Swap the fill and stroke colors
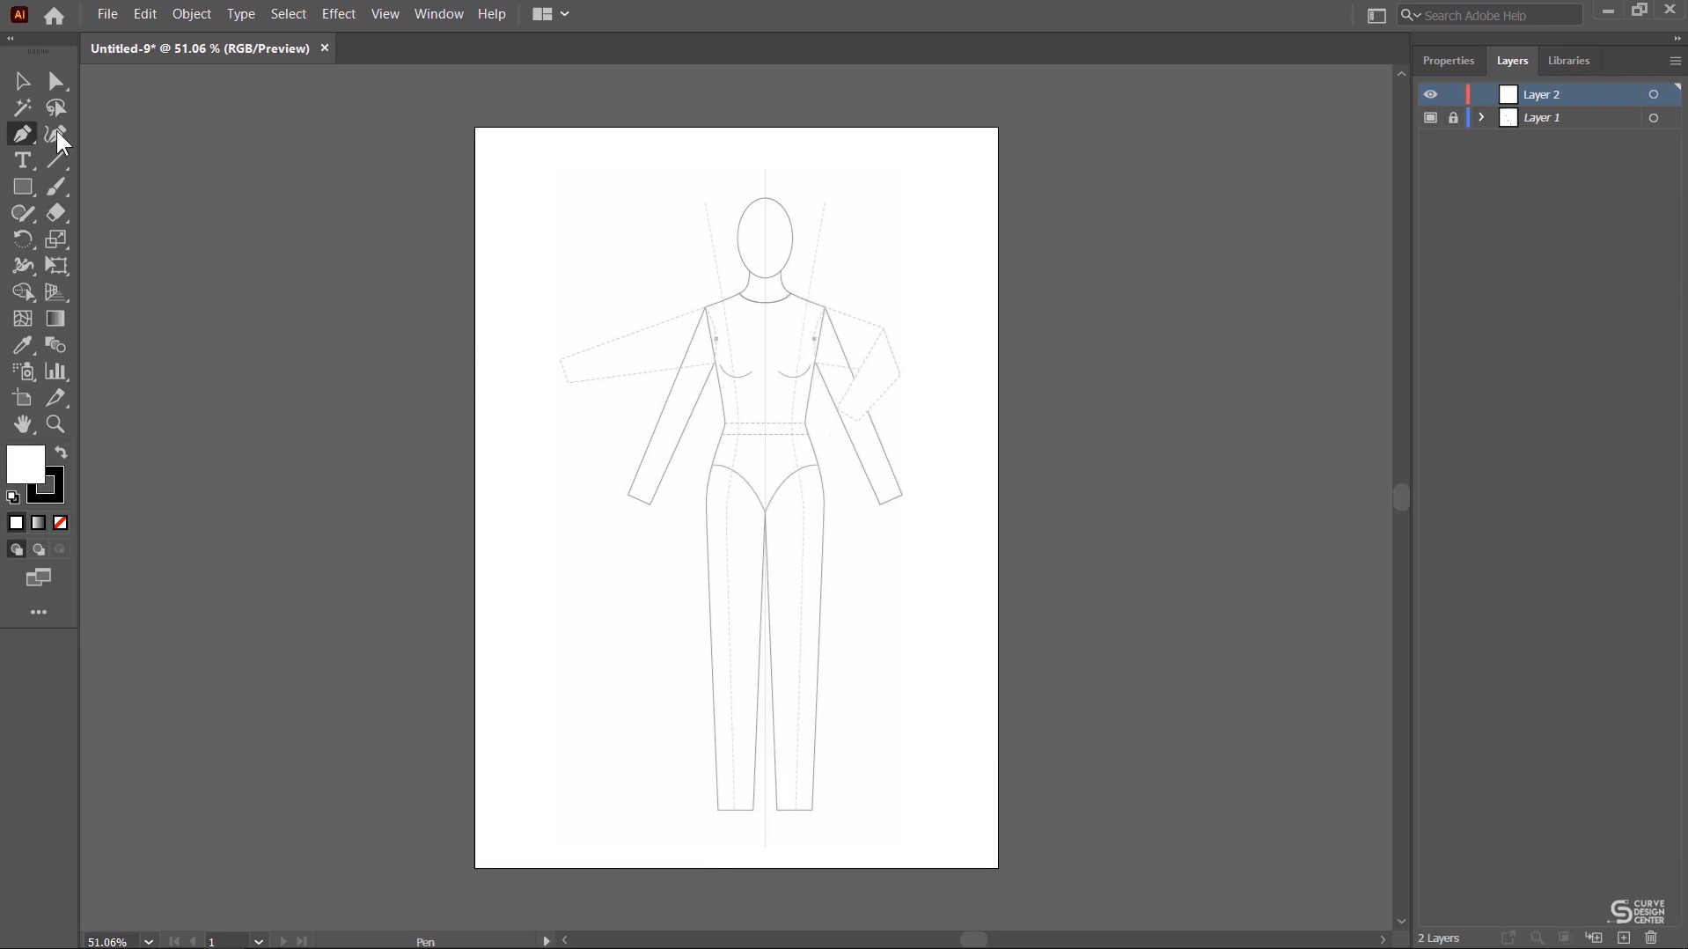 coord(59,452)
